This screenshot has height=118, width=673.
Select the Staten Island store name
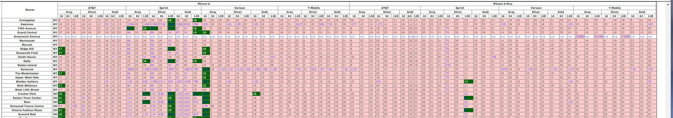point(27,65)
